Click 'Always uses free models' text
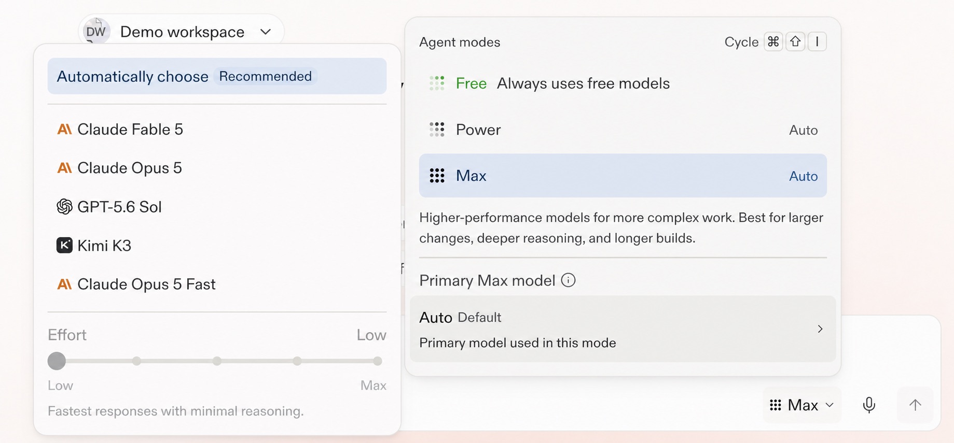Image resolution: width=954 pixels, height=443 pixels. pos(583,83)
